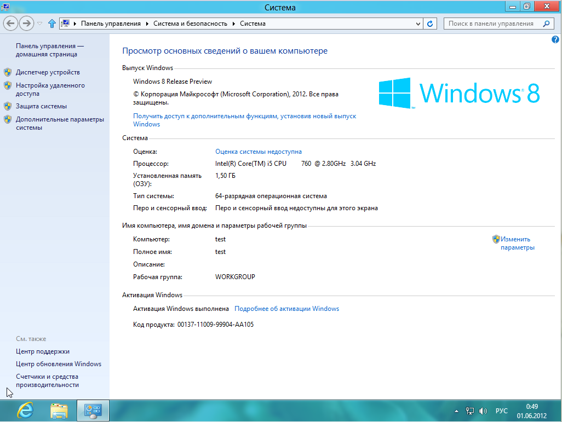Image resolution: width=562 pixels, height=422 pixels.
Task: Click the window system icon in title bar
Action: tap(5, 7)
